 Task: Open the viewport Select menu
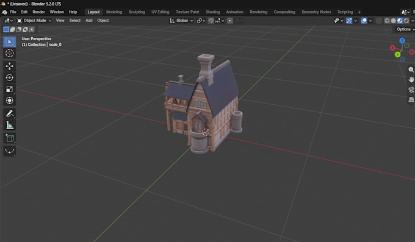tap(75, 21)
